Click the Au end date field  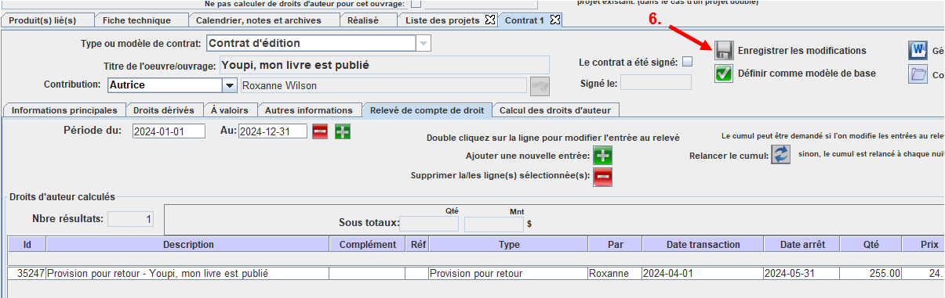[x=273, y=131]
